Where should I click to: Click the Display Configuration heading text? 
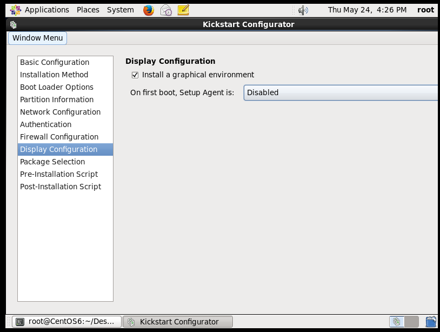click(x=170, y=61)
